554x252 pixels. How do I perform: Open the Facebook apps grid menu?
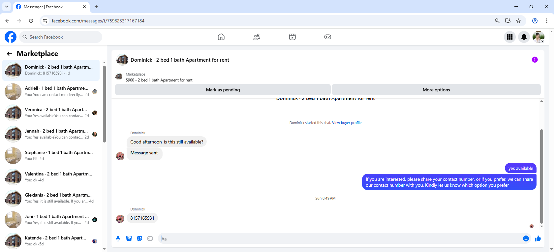click(510, 37)
